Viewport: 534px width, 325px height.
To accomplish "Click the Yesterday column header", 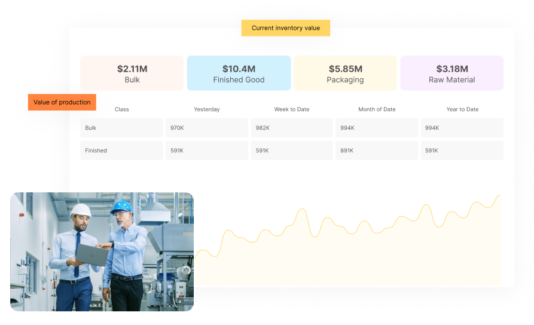I will coord(206,109).
